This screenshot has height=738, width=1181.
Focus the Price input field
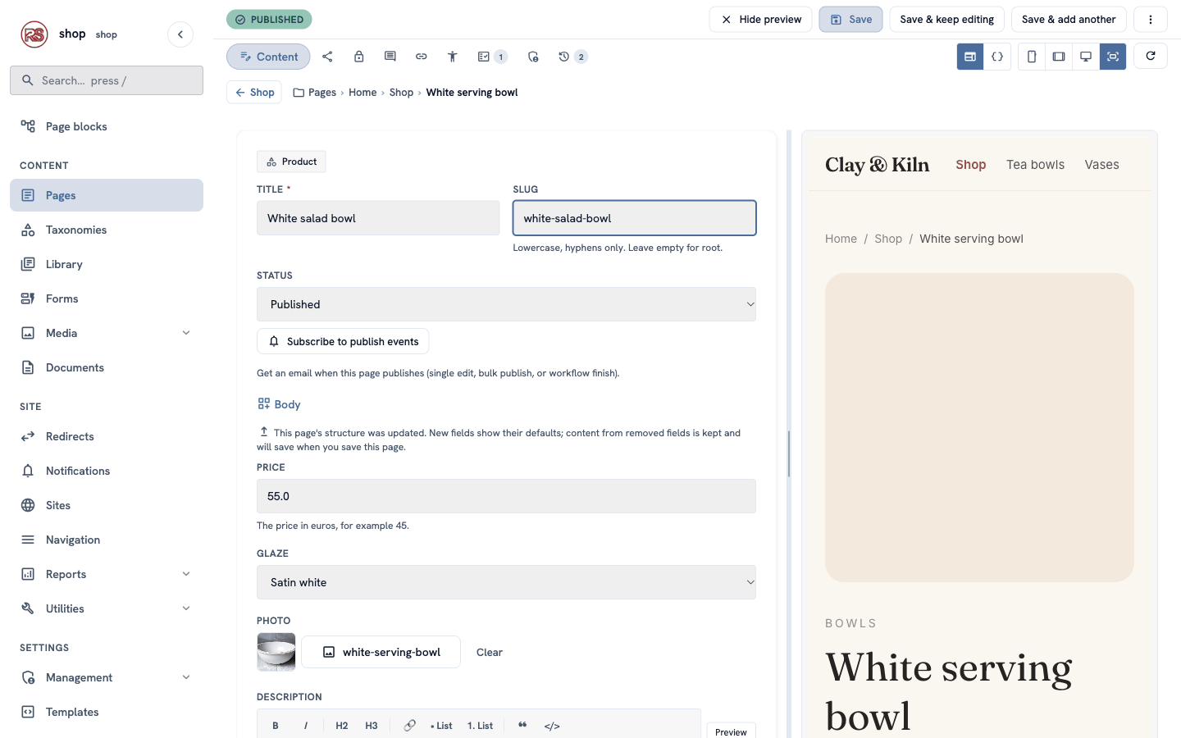pos(506,496)
